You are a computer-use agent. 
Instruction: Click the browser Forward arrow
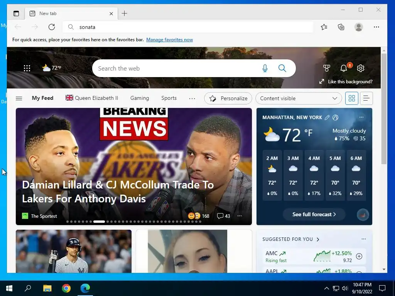(35, 27)
